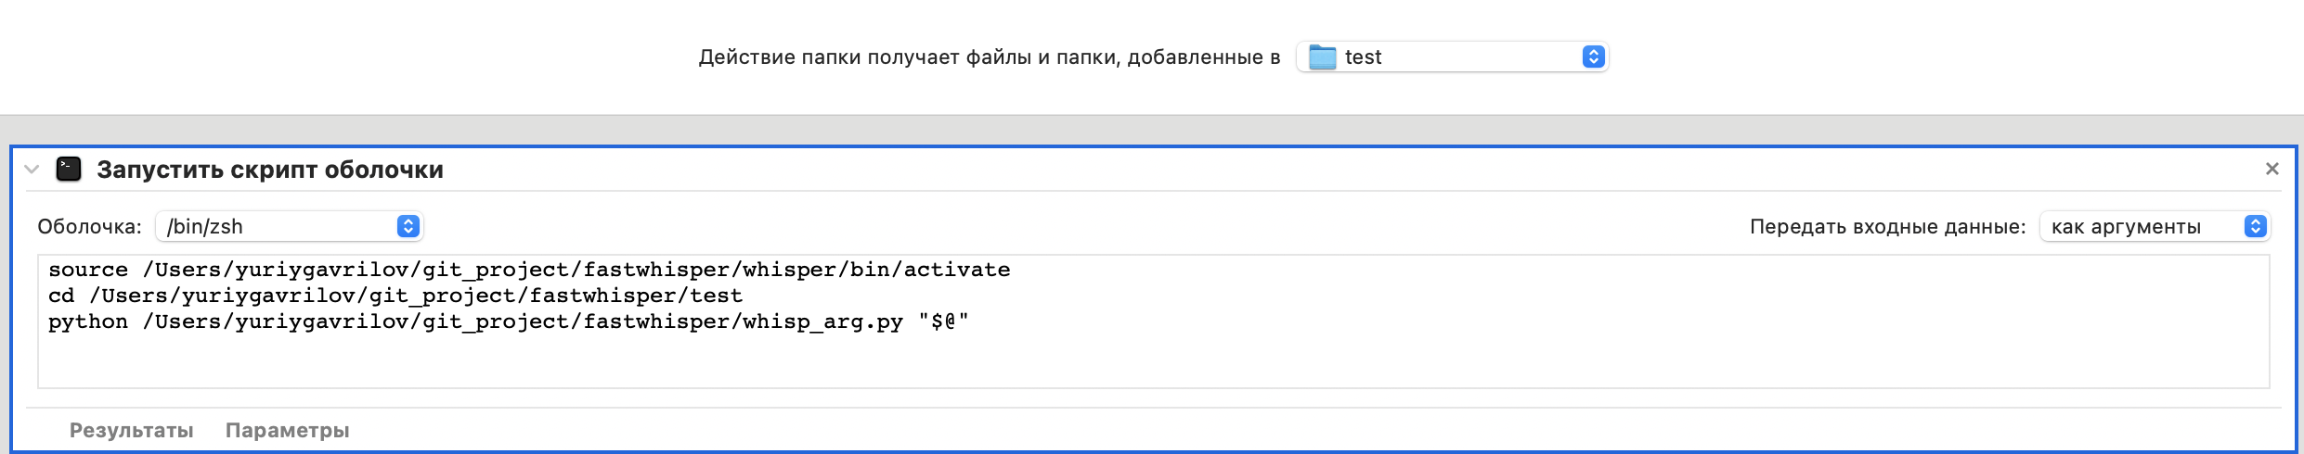The width and height of the screenshot is (2304, 454).
Task: Click the blue arrows of the как аргументы popup
Action: point(2256,226)
